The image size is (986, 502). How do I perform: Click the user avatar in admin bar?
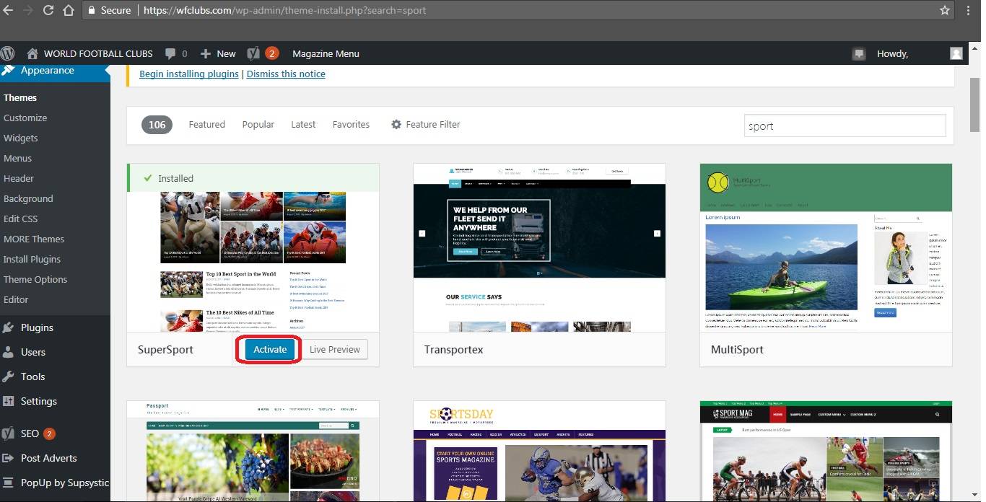pyautogui.click(x=956, y=53)
